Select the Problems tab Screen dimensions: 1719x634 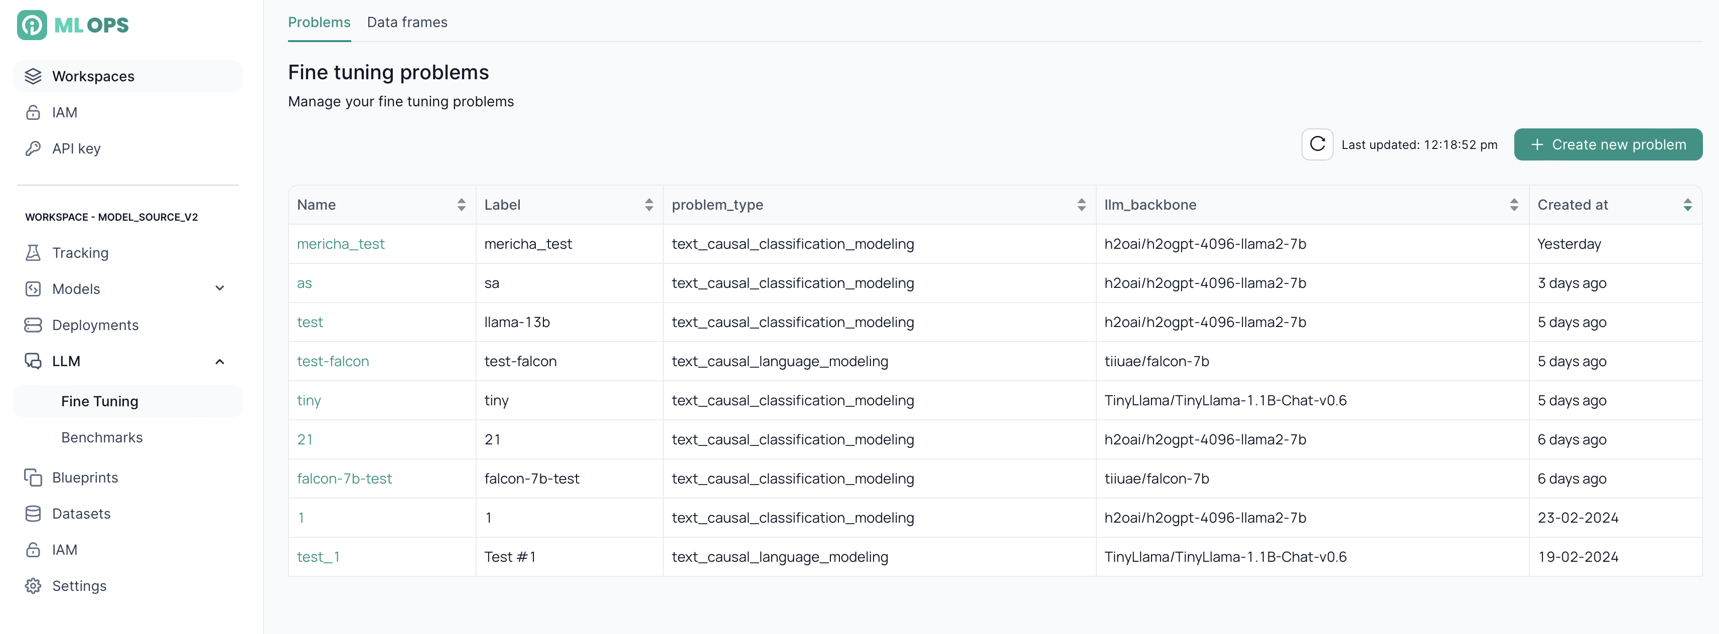coord(319,22)
